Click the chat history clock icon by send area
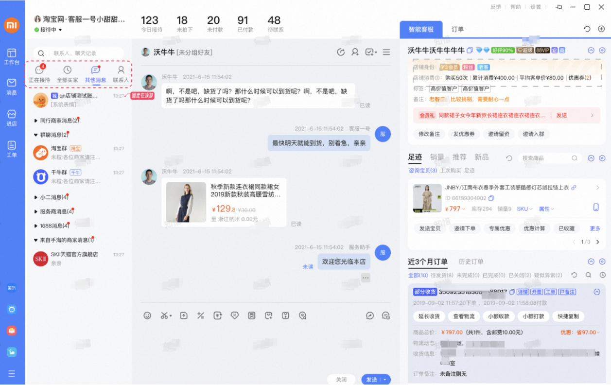 [x=386, y=315]
